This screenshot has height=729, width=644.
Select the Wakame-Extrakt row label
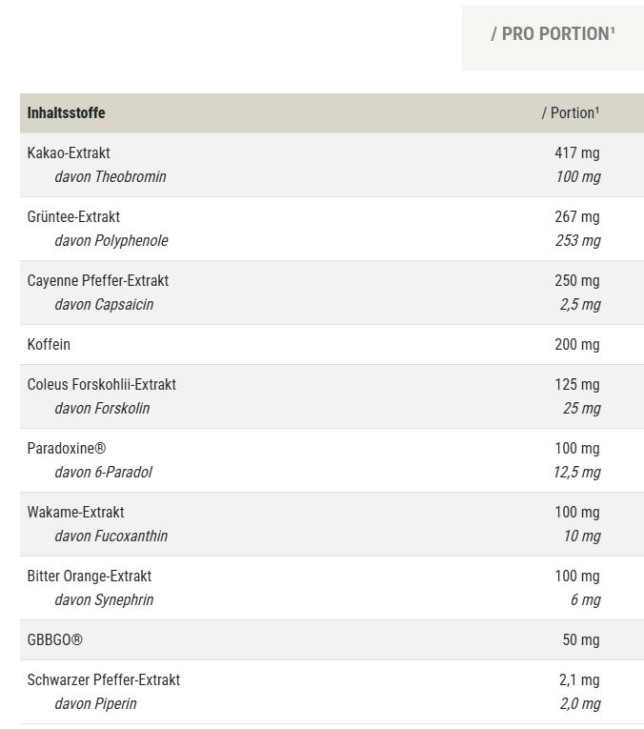tap(75, 512)
